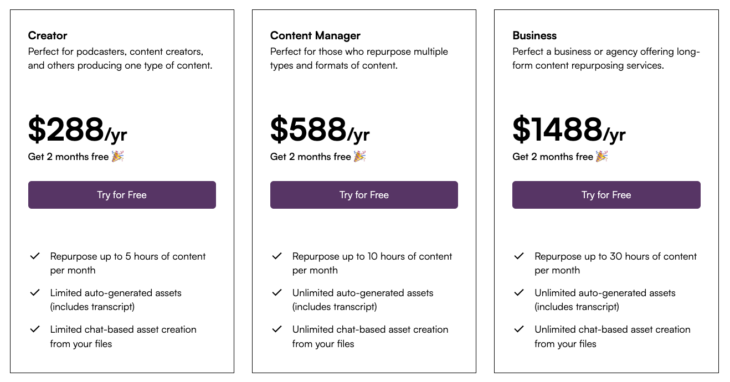This screenshot has width=730, height=382.
Task: Click the Content Manager plan heading
Action: coord(315,35)
